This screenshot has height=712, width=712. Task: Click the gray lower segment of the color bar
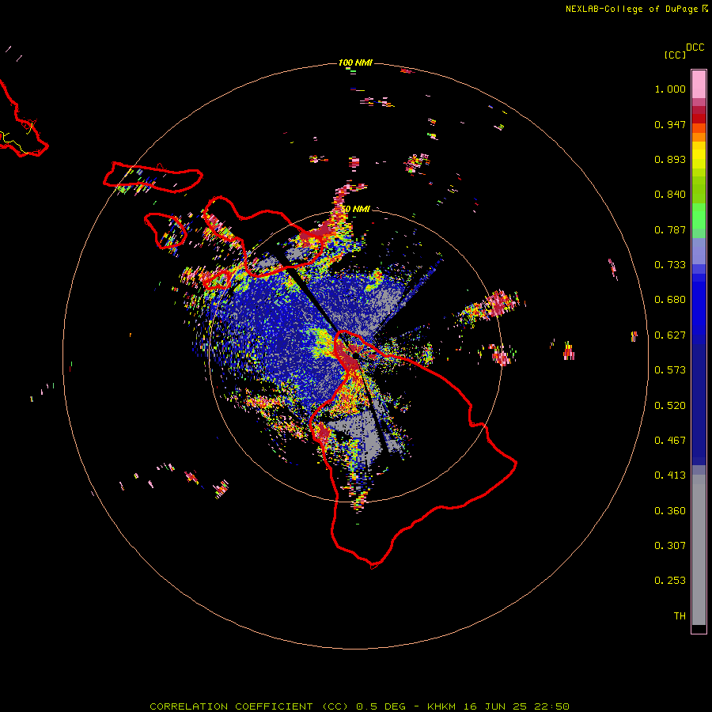[x=699, y=550]
